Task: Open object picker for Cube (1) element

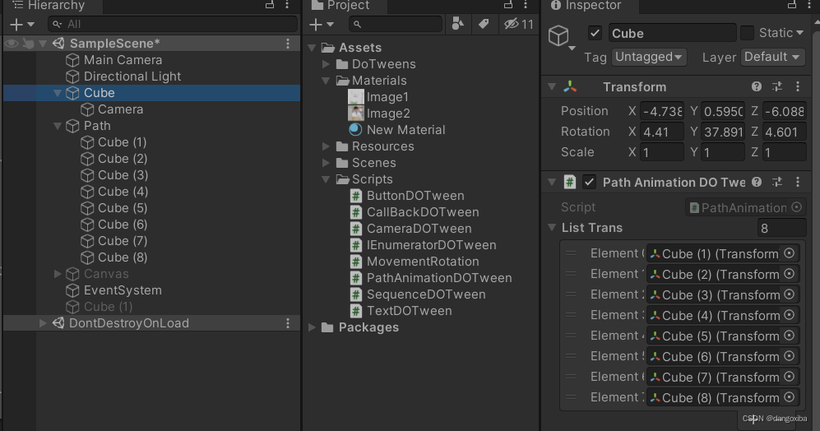Action: coord(790,253)
